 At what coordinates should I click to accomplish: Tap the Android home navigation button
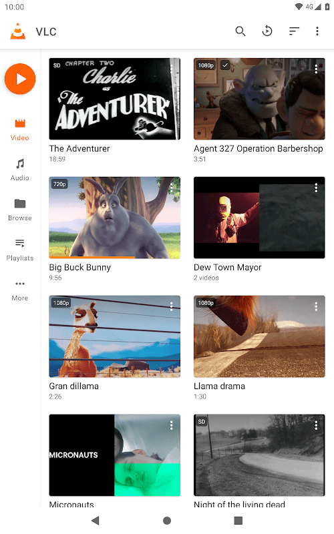[x=167, y=521]
